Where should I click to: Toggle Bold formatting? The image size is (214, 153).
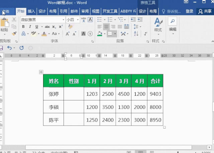click(23, 26)
